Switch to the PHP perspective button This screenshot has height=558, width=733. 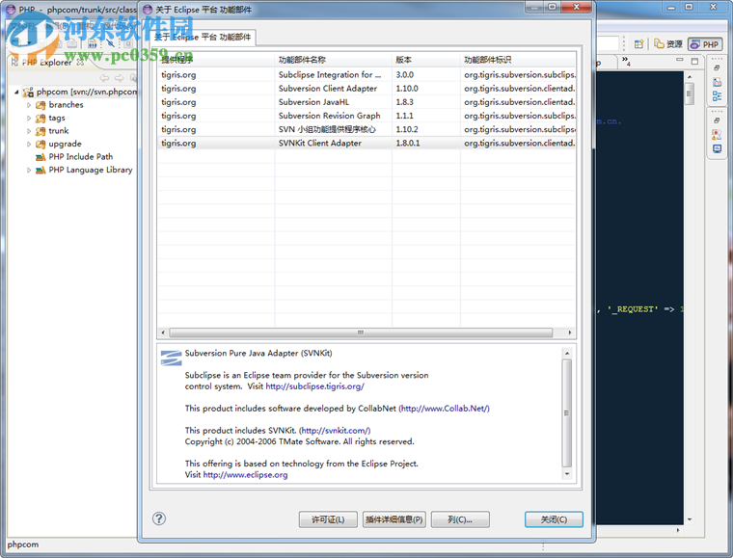click(705, 44)
